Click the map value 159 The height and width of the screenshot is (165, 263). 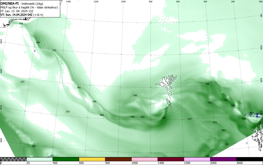pyautogui.click(x=21, y=23)
